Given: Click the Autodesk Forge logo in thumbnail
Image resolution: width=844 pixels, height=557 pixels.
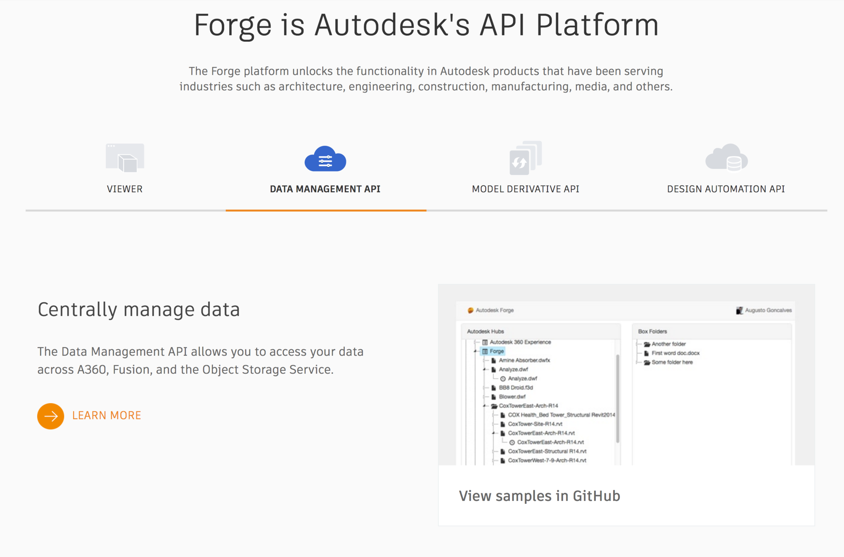Looking at the screenshot, I should tap(470, 310).
